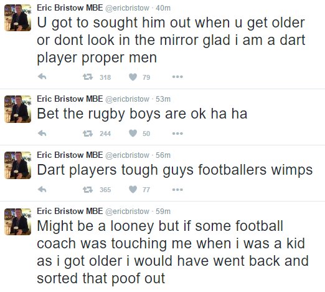Image resolution: width=325 pixels, height=292 pixels.
Task: Retweet the tweet with 365 retweets
Action: 88,190
